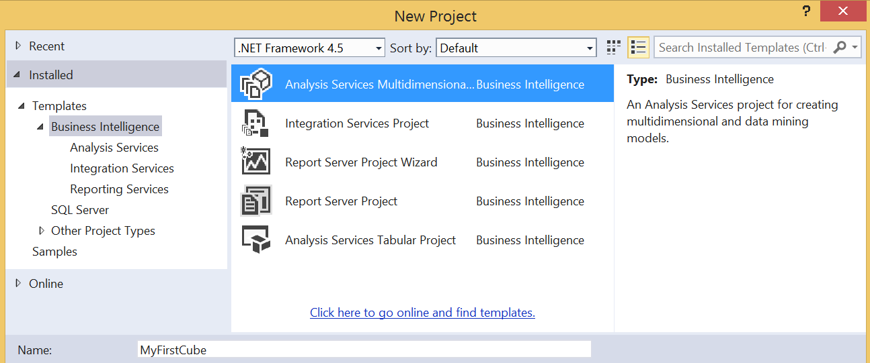Select Analysis Services in the tree
This screenshot has height=363, width=870.
pos(114,148)
